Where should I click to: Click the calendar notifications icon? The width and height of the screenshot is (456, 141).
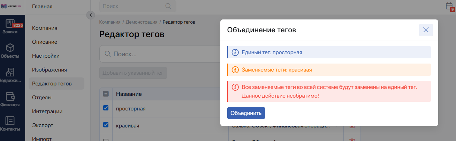pyautogui.click(x=449, y=6)
